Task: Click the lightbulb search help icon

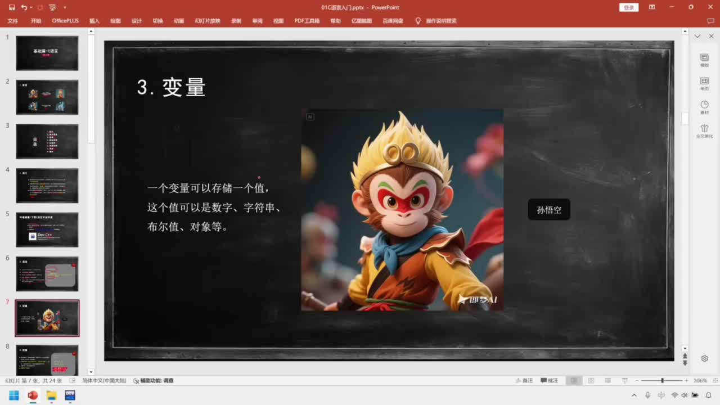Action: [x=418, y=21]
